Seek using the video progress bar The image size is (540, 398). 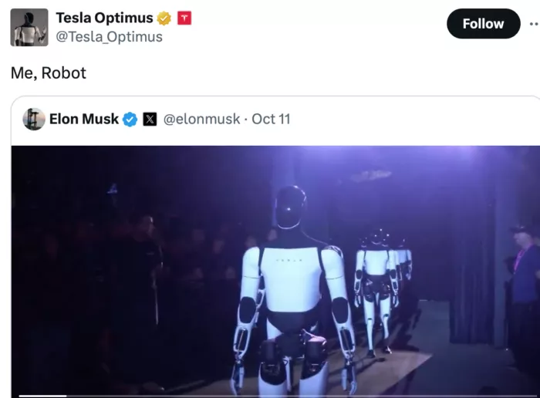click(275, 396)
